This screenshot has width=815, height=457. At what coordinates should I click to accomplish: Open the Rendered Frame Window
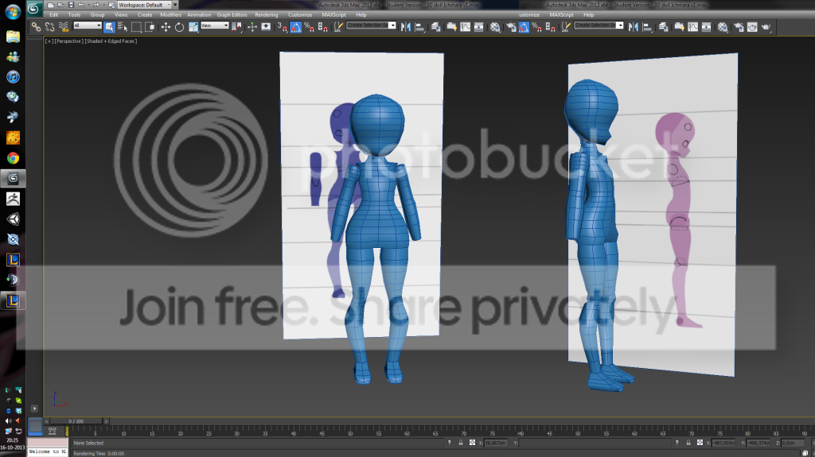(x=752, y=27)
